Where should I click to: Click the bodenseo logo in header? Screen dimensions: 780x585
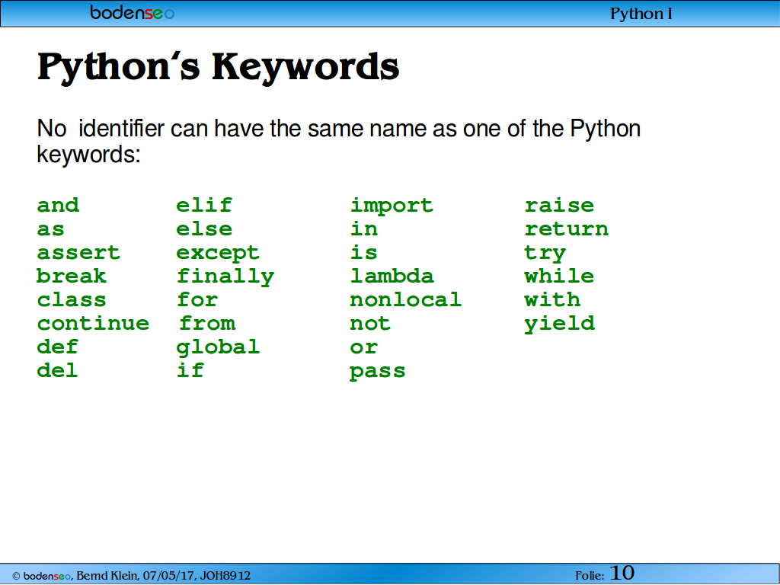(133, 12)
